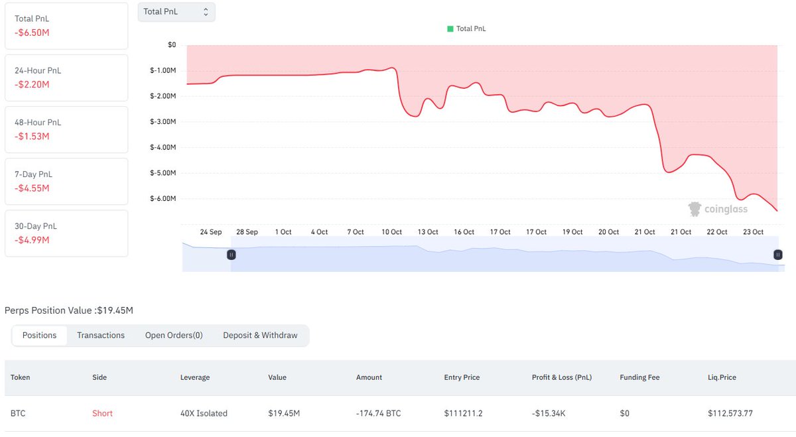Click the -$1.53M 48-hour value
The height and width of the screenshot is (437, 796).
pyautogui.click(x=32, y=136)
